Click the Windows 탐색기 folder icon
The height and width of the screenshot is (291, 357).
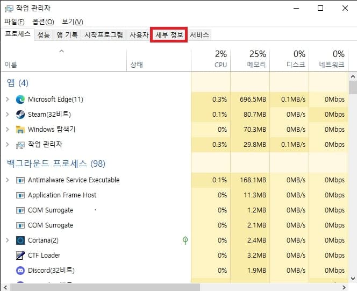(x=20, y=130)
